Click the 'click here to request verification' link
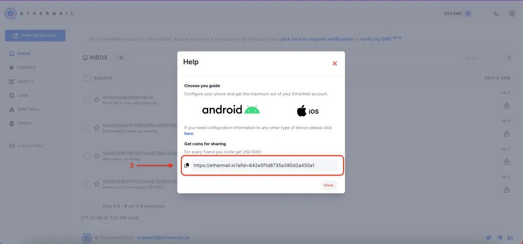 pyautogui.click(x=316, y=39)
